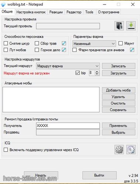Enable ICQ control support checkbox
Screen dimensions: 140x184
point(6,150)
